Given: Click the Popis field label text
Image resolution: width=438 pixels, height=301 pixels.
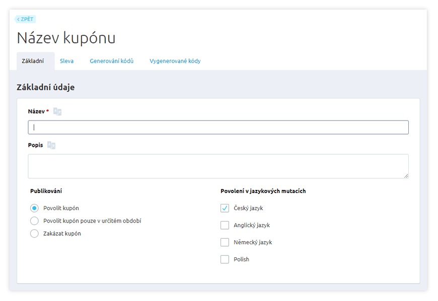Looking at the screenshot, I should tap(35, 145).
